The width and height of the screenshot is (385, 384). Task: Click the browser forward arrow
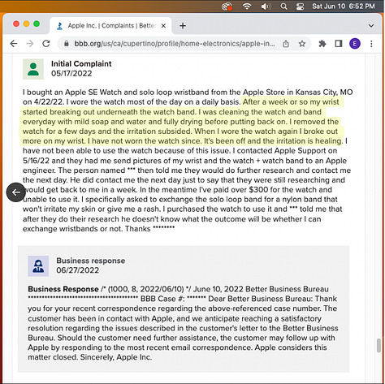[x=30, y=43]
